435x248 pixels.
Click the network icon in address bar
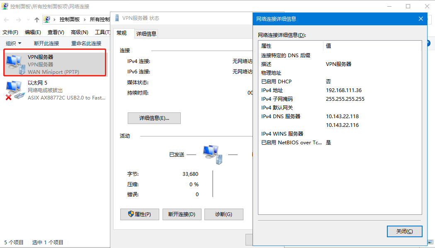[47, 19]
